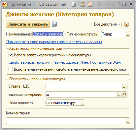Image resolution: width=136 pixels, height=130 pixels.
Task: Open Цена задается selection ellipsis button
Action: pyautogui.click(x=83, y=103)
